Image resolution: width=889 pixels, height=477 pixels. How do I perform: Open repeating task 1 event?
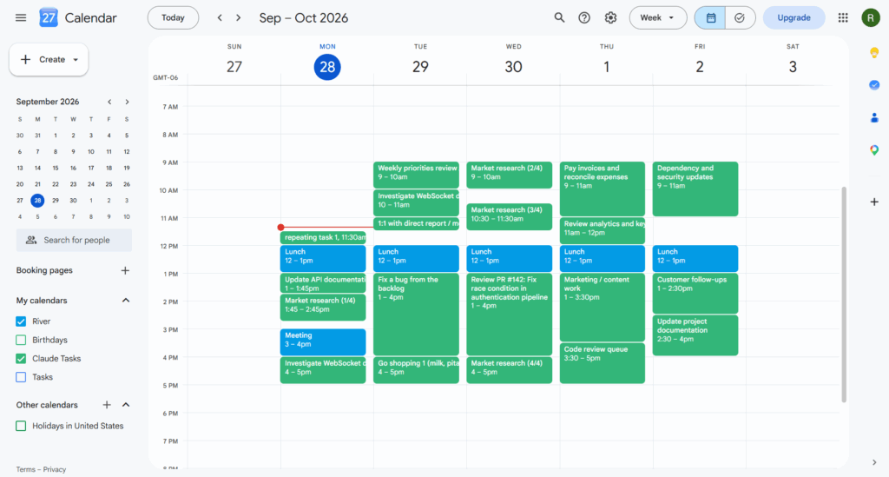coord(323,238)
